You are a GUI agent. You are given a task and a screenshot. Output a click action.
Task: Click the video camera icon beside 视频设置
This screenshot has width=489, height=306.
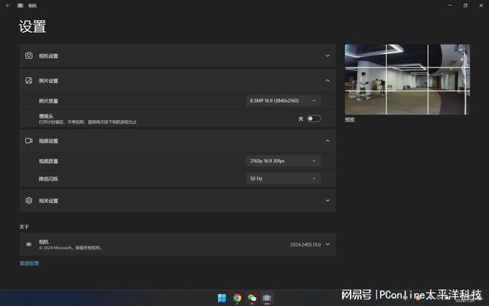29,141
